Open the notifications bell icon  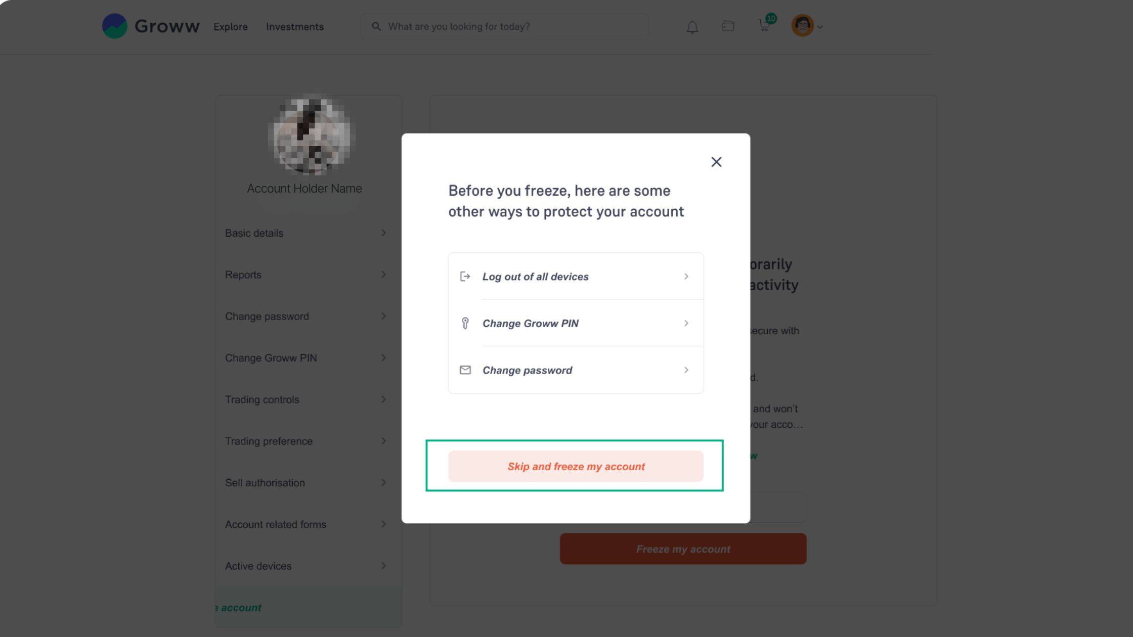coord(692,27)
